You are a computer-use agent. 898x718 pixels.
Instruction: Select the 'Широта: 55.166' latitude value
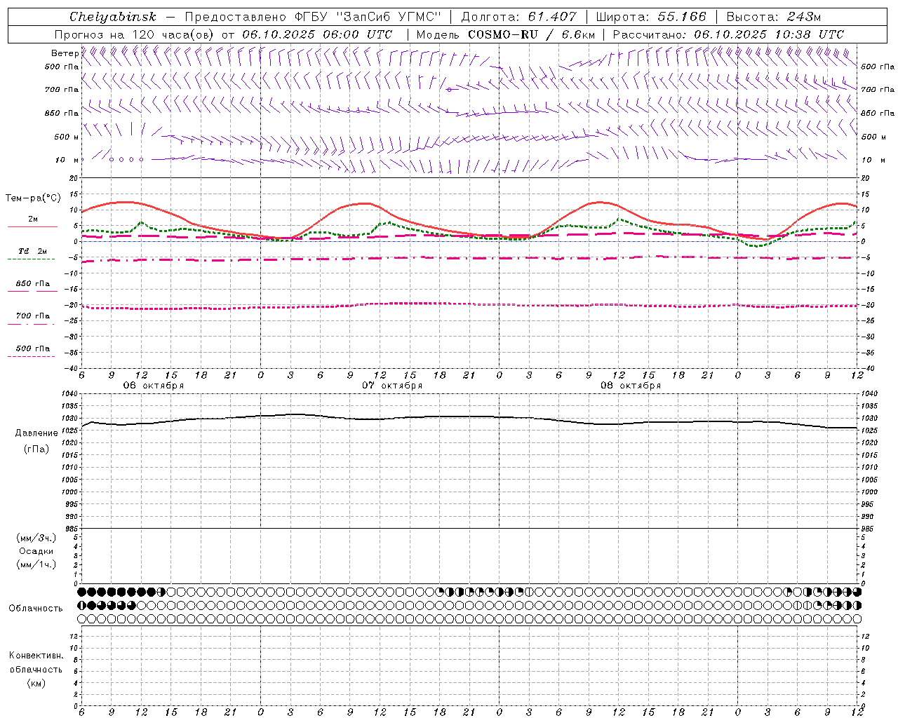pos(651,17)
